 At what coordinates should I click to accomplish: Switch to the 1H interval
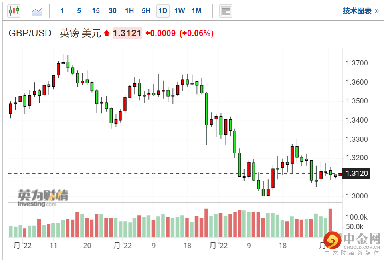(129, 11)
